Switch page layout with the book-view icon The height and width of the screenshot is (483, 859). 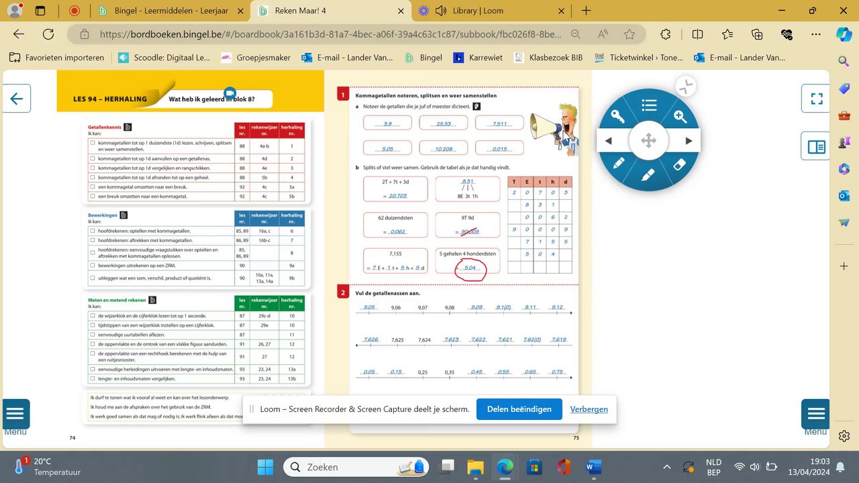pos(817,147)
